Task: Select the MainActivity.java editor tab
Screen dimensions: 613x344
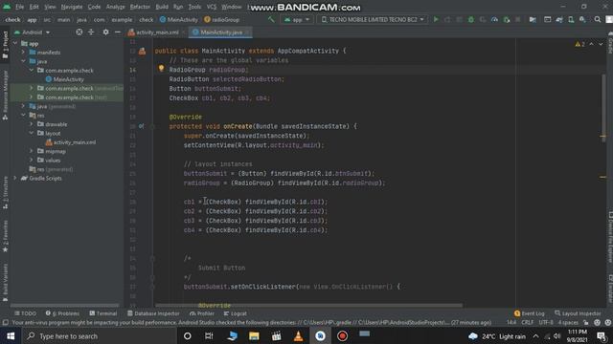Action: (x=221, y=32)
